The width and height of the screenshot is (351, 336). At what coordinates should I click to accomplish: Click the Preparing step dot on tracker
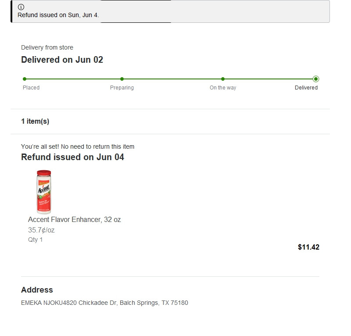coord(122,79)
